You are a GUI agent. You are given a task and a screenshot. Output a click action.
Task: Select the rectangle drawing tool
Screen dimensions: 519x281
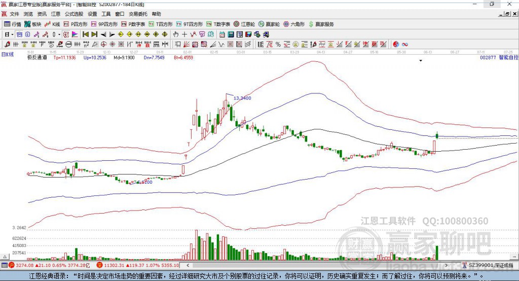pos(178,44)
